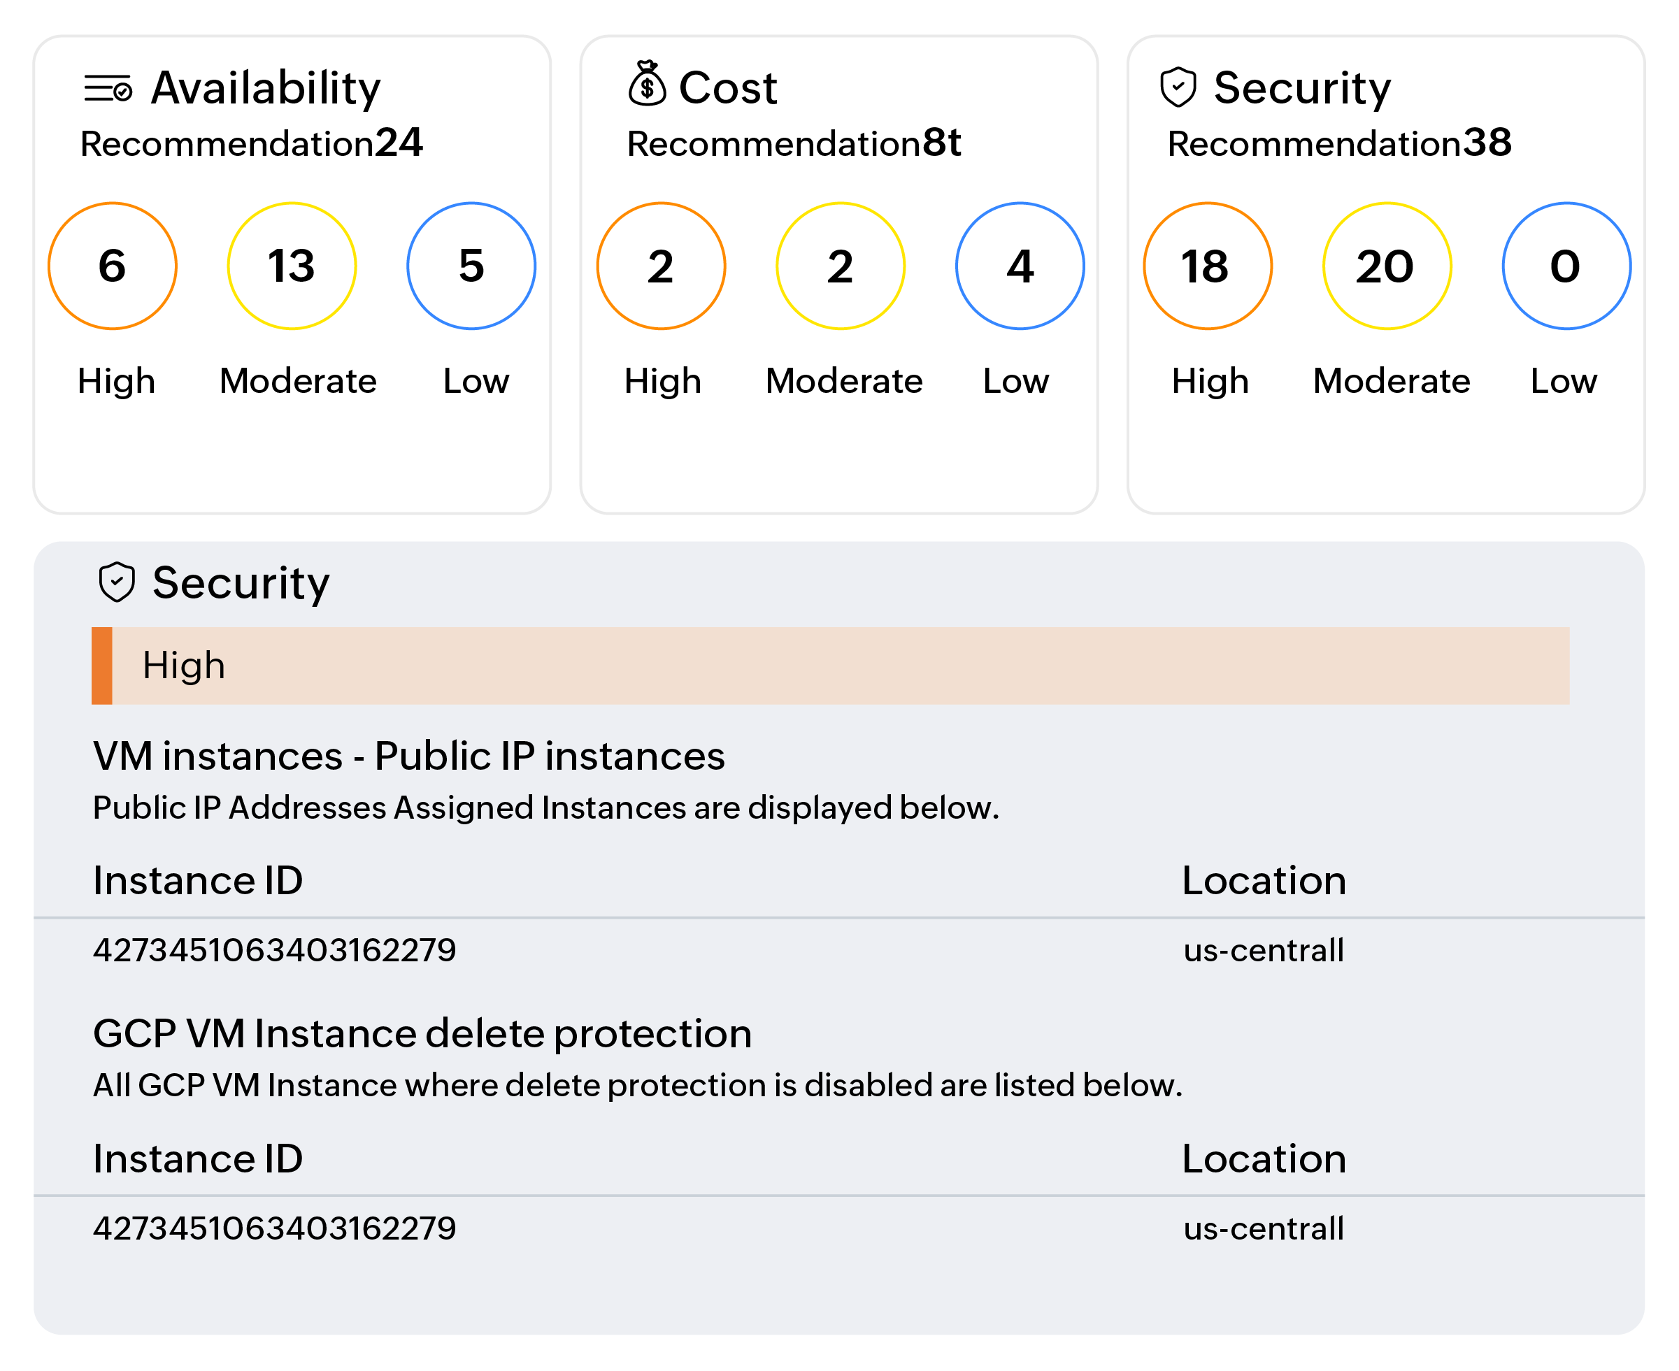The image size is (1679, 1371).
Task: Select Availability High circle showing 6
Action: (x=112, y=266)
